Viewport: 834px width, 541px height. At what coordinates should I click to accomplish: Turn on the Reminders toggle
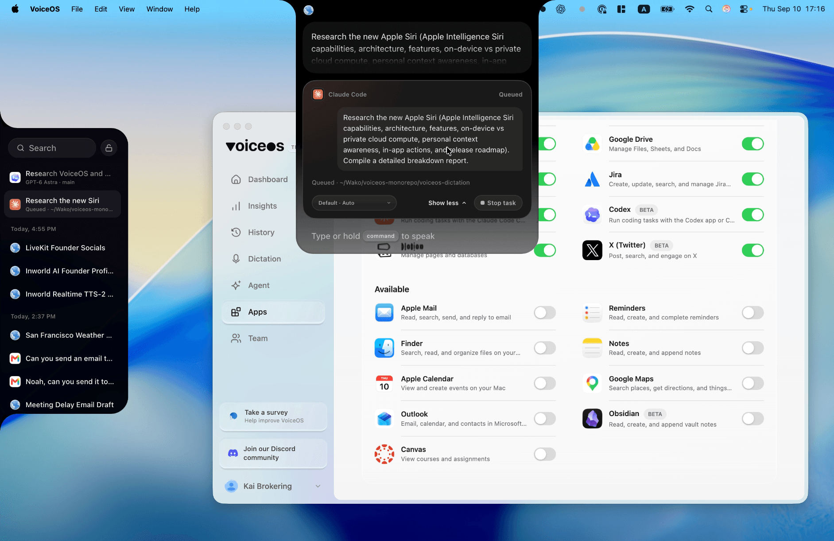(753, 313)
